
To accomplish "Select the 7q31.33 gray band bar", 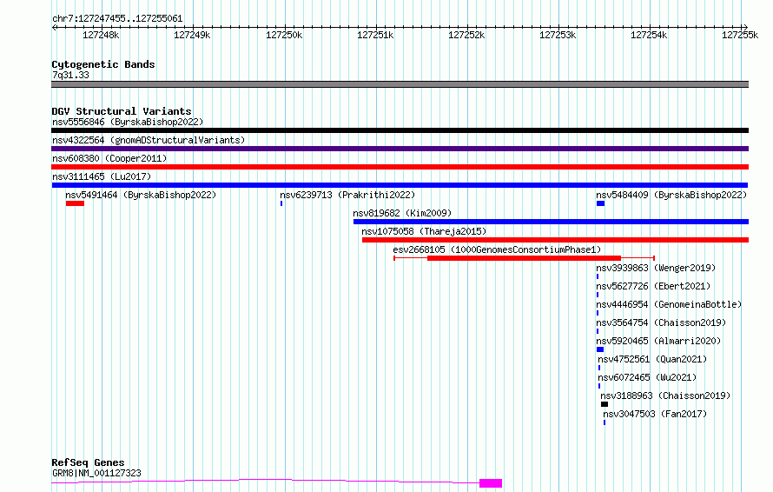I will (400, 84).
